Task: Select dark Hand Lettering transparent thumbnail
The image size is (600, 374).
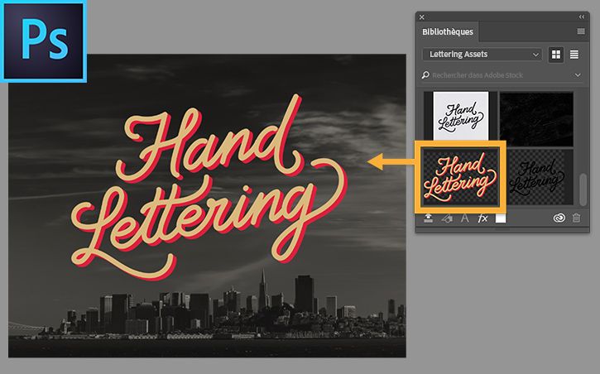Action: pyautogui.click(x=536, y=177)
